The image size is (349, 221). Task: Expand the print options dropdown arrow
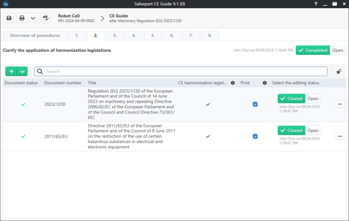[33, 18]
